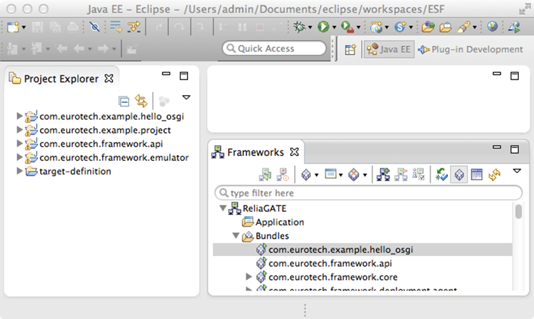Expand the target-definition folder
The width and height of the screenshot is (534, 319).
(19, 171)
